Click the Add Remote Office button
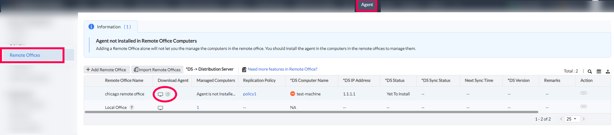The height and width of the screenshot is (135, 614). 106,70
